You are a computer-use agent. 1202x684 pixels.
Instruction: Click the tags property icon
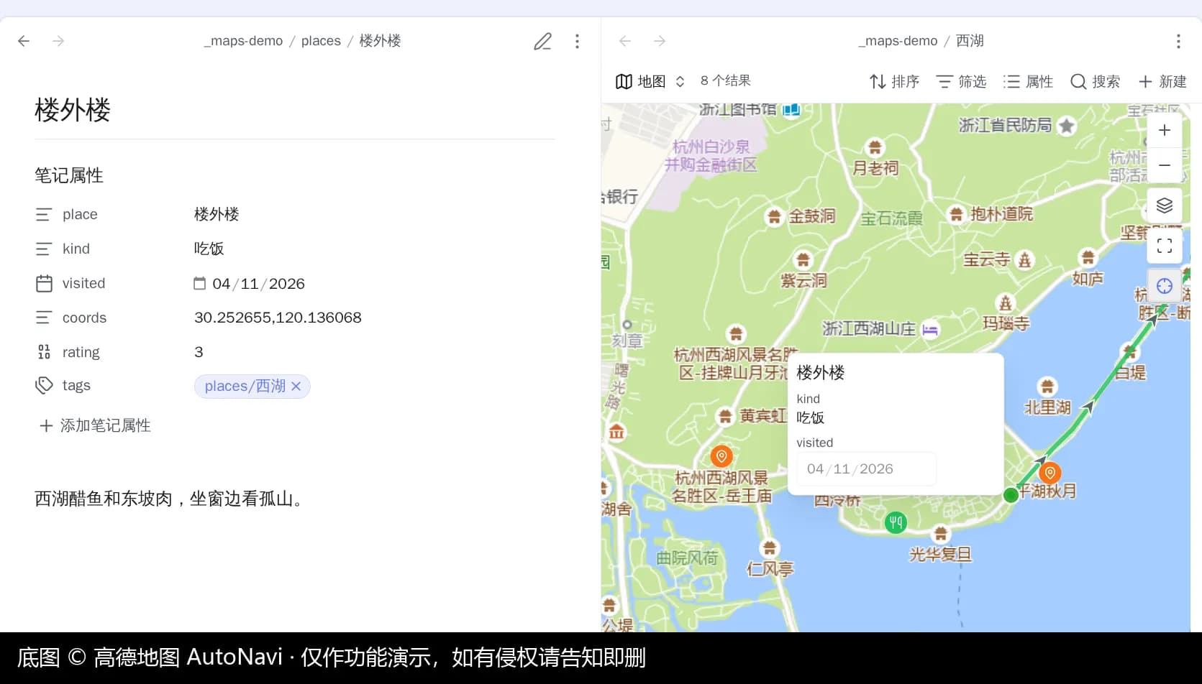[x=44, y=385]
